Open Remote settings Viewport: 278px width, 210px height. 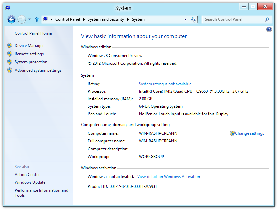pyautogui.click(x=29, y=54)
